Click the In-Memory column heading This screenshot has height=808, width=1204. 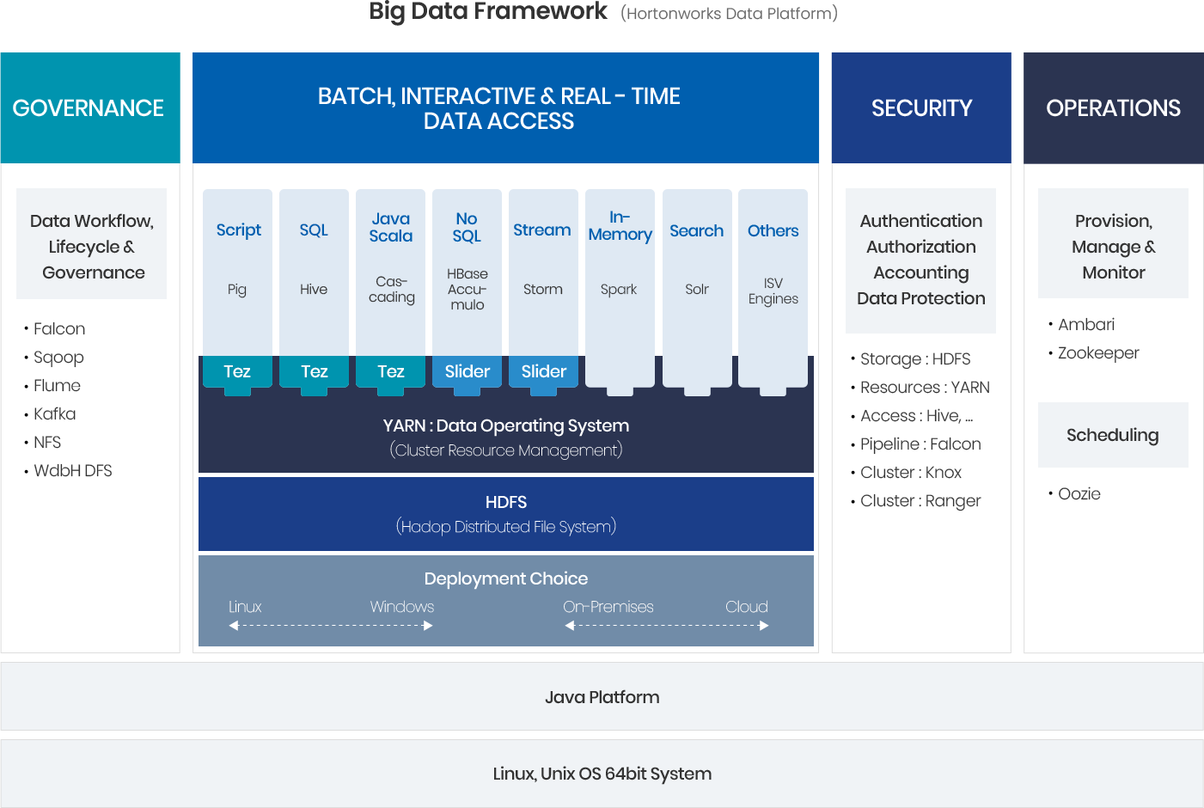click(x=620, y=226)
